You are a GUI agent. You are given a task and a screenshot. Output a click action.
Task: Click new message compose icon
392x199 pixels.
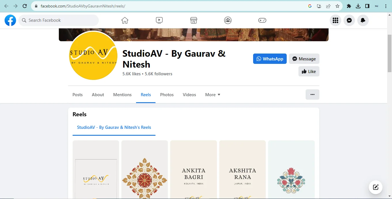coord(376,188)
